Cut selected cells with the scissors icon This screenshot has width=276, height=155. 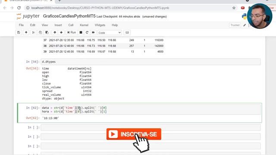(x=34, y=33)
